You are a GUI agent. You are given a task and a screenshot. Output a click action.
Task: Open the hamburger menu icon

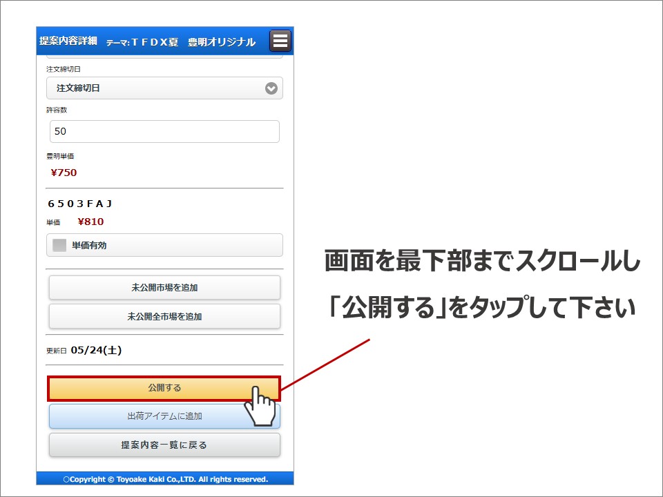[280, 41]
